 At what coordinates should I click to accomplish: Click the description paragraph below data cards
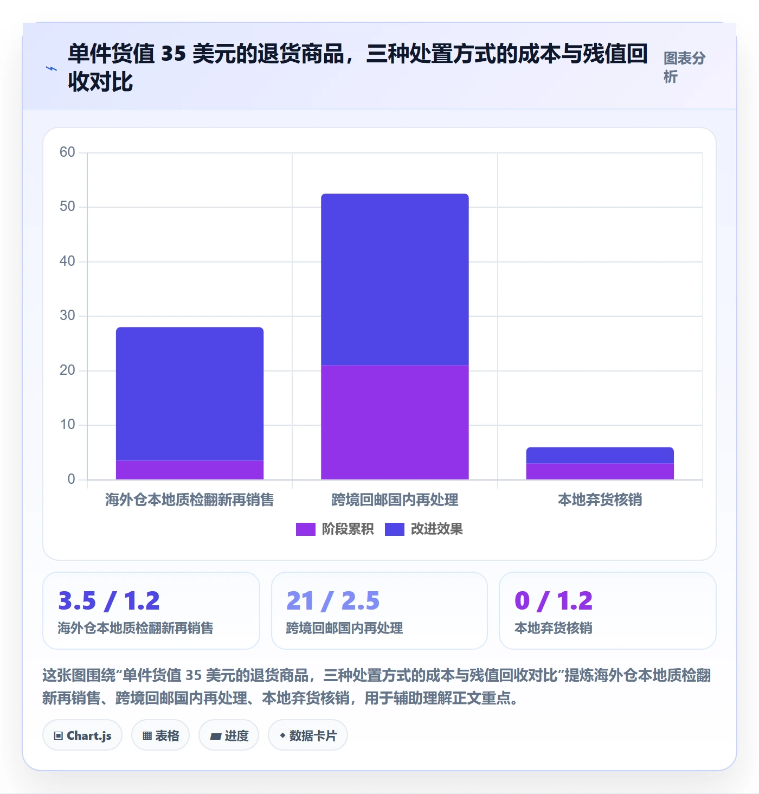[377, 687]
